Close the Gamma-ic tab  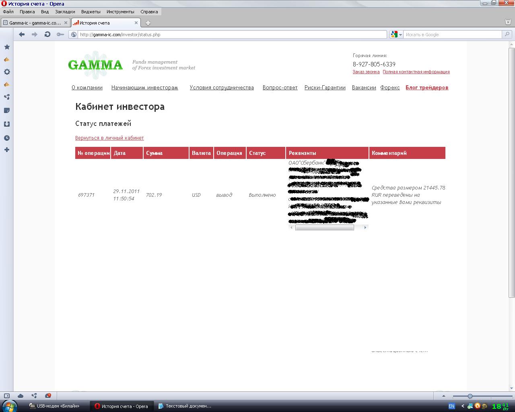tap(66, 23)
